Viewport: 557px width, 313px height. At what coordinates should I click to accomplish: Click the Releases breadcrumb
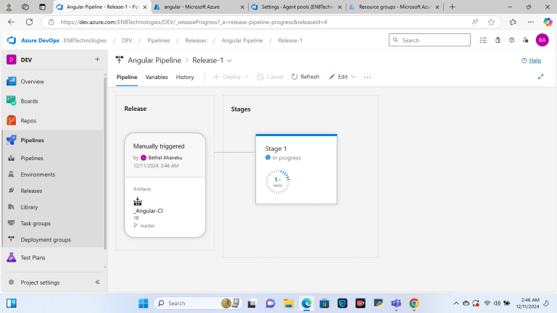[x=195, y=41]
